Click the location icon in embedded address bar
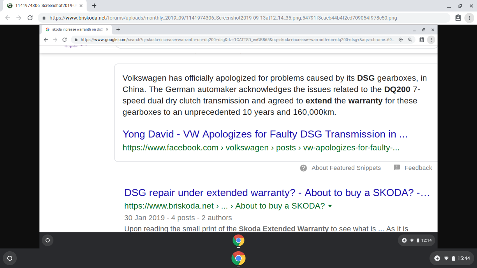Viewport: 477px width, 268px height. [401, 40]
